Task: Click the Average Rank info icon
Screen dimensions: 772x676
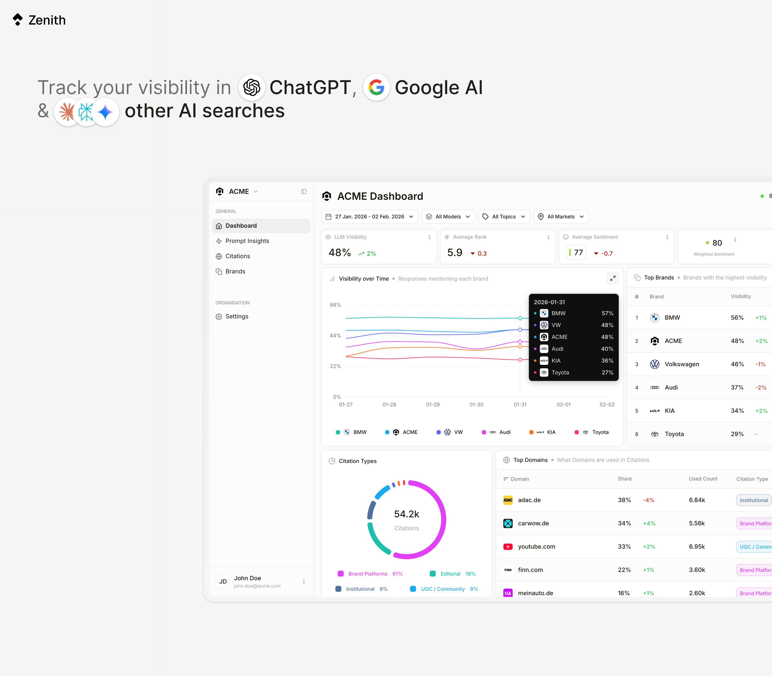Action: (548, 237)
